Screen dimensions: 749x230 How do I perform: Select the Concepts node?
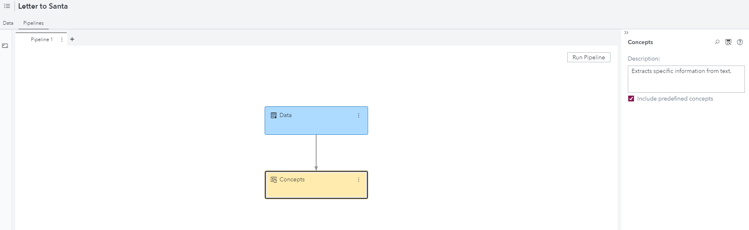click(316, 188)
